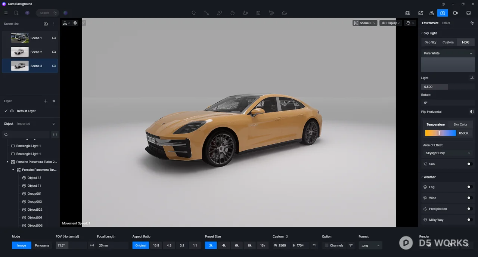Select the camera-with-clip tool icon
This screenshot has height=257, width=478.
[245, 13]
